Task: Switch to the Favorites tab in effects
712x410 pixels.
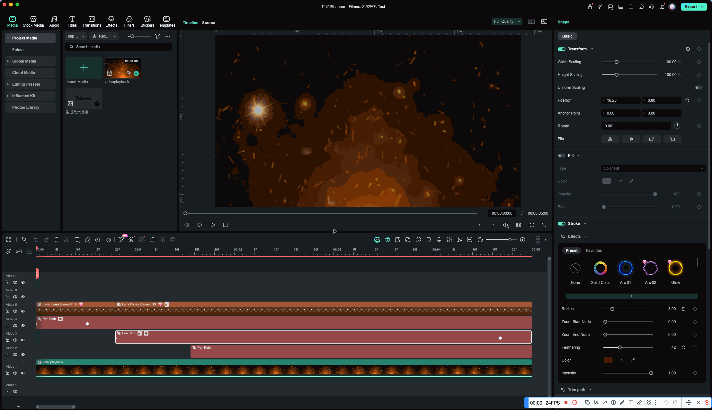Action: (x=593, y=251)
